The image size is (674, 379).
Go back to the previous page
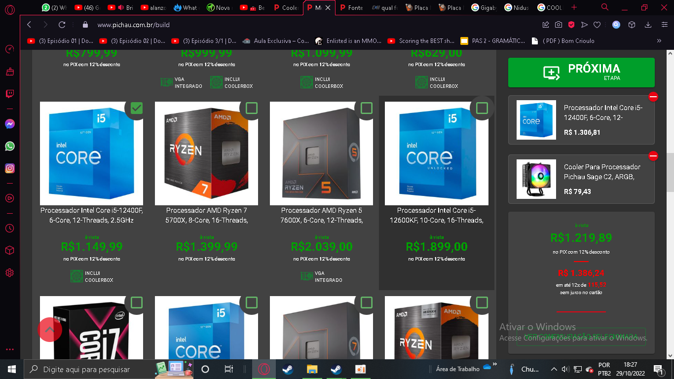click(x=29, y=25)
